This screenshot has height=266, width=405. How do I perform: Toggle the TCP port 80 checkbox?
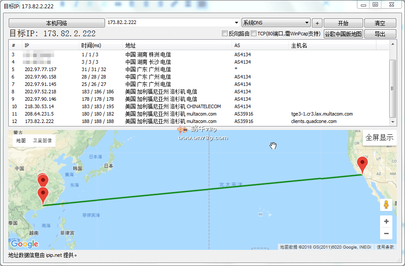point(254,34)
